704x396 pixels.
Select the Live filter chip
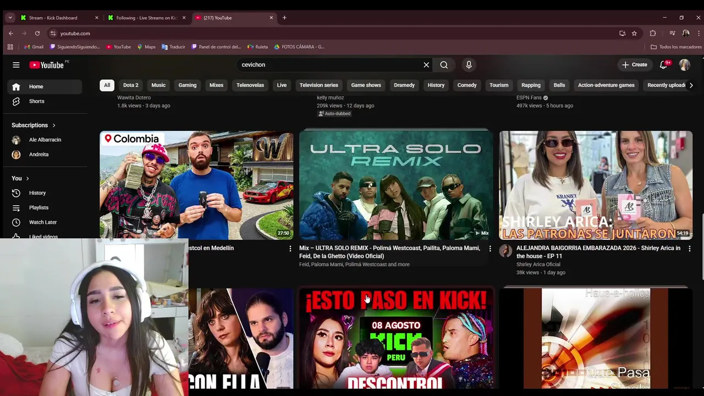point(282,85)
